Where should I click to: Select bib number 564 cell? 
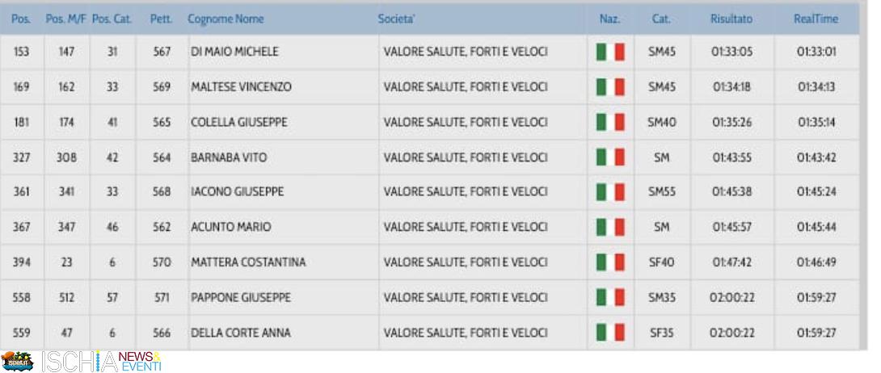coord(162,157)
